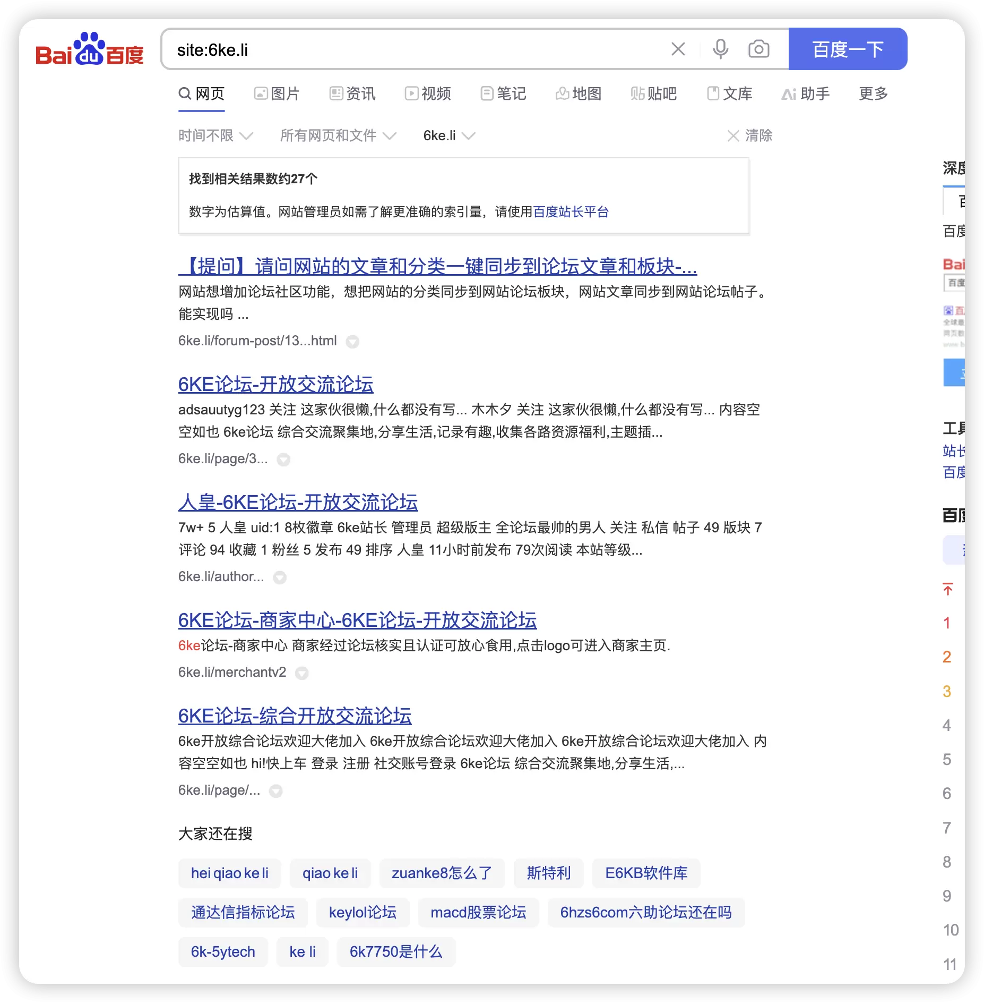Viewport: 984px width, 1003px height.
Task: Expand arrow next to 6ke.li/page/... URL
Action: (276, 791)
